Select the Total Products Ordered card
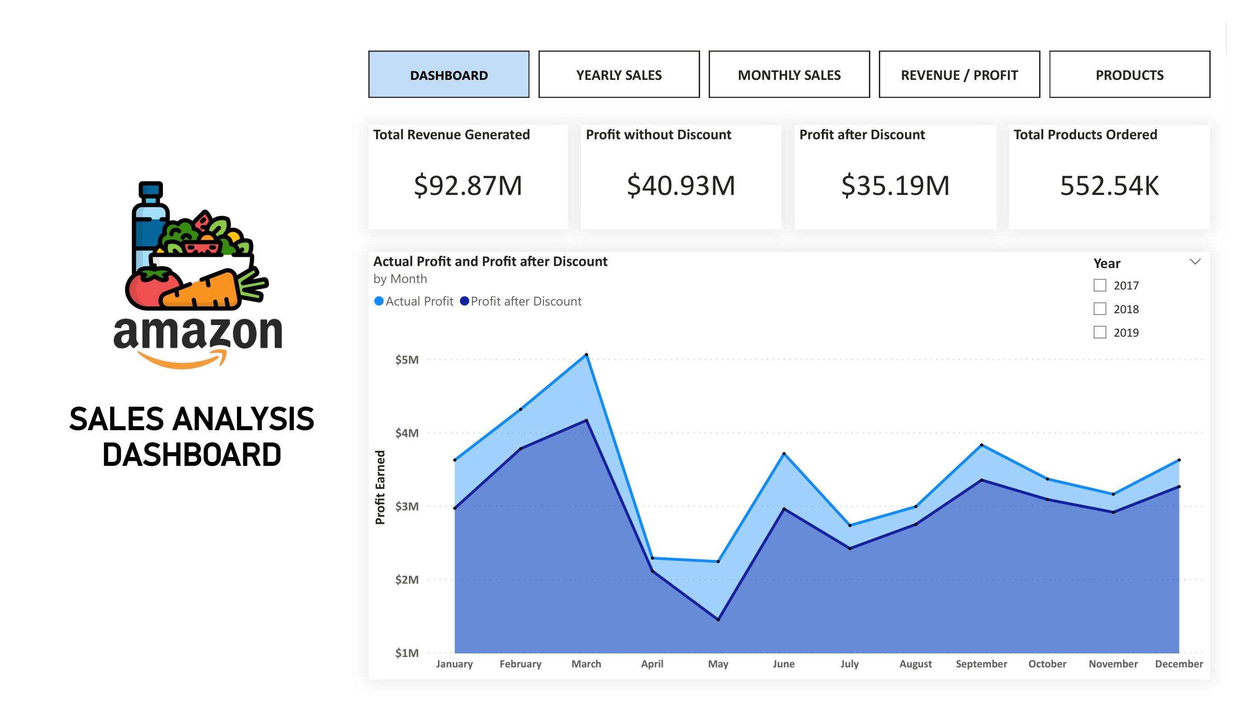The image size is (1249, 722). 1109,177
